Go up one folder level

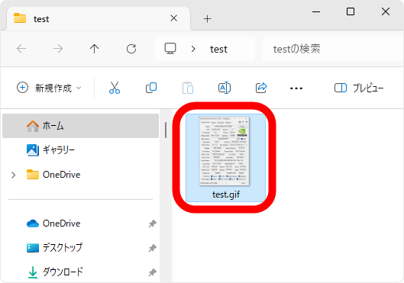[94, 49]
